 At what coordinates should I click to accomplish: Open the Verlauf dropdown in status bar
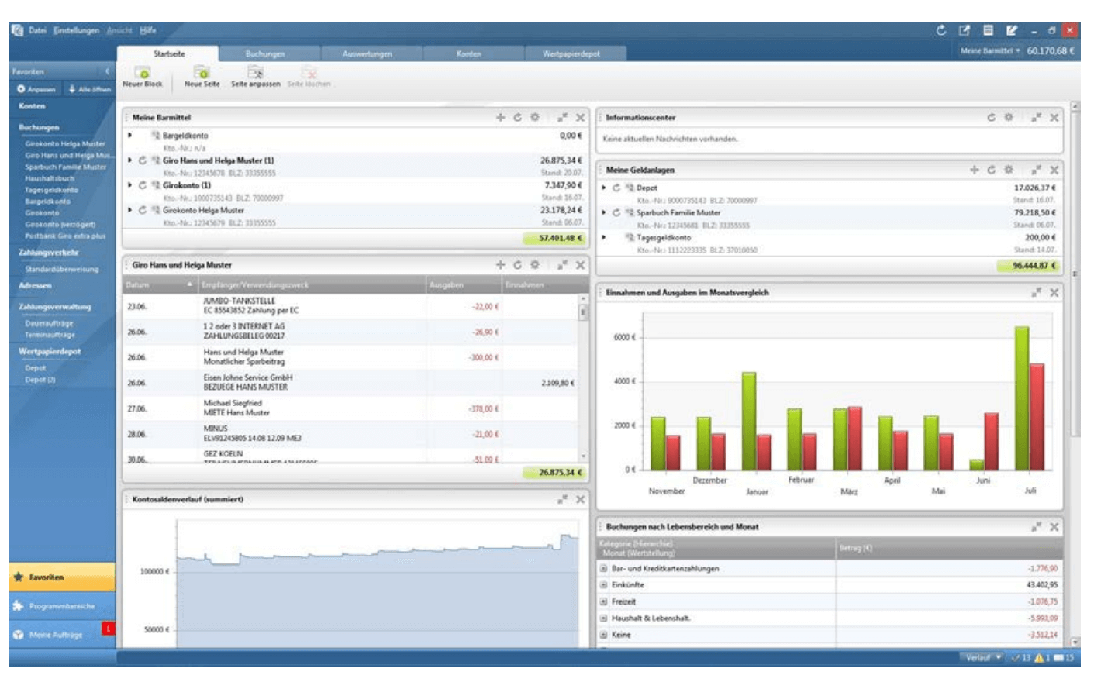[x=983, y=658]
